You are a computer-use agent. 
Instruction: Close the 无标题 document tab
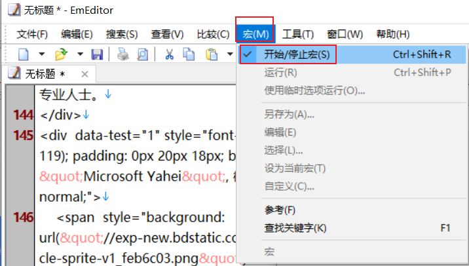coord(84,74)
